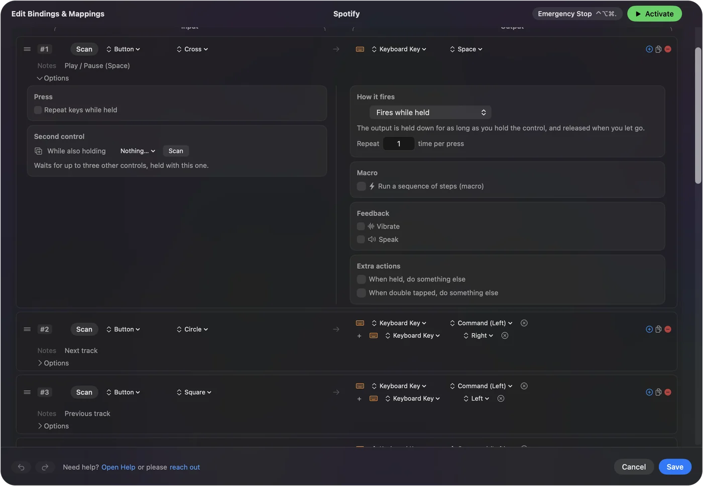Duplicate binding #1 with its copy icon
This screenshot has width=703, height=486.
tap(658, 49)
